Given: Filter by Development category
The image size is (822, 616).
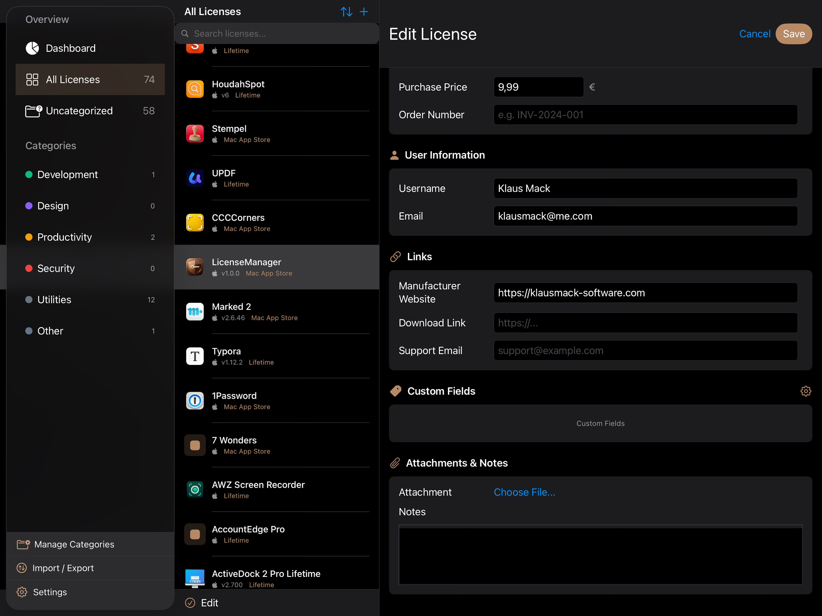Looking at the screenshot, I should (x=90, y=175).
